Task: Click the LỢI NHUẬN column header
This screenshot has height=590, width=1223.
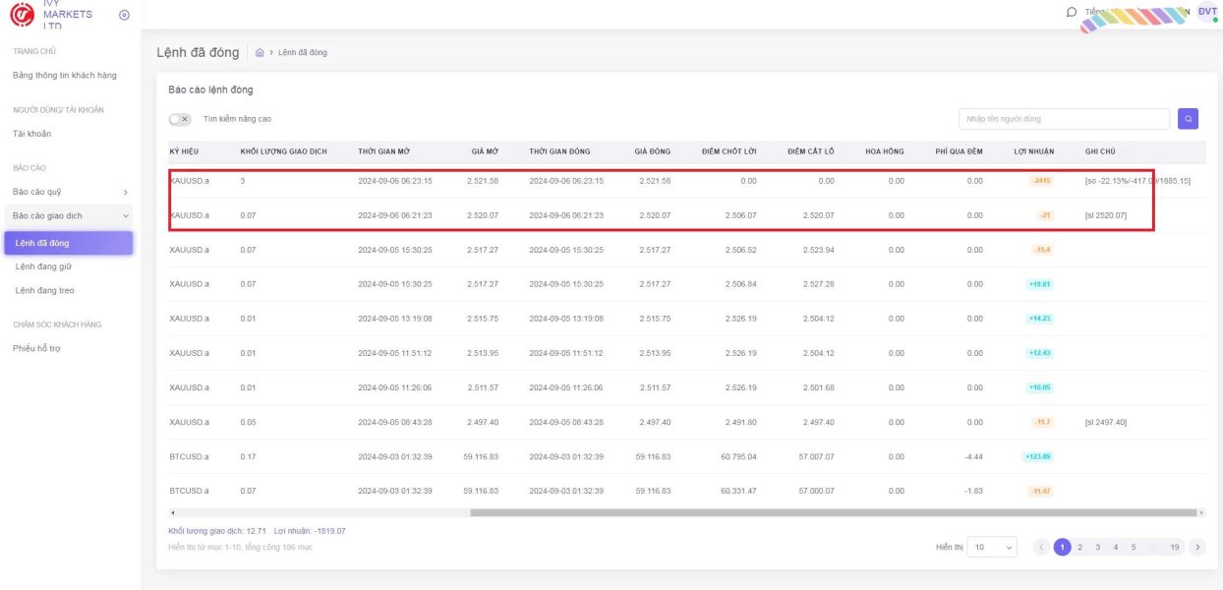Action: pos(1034,151)
